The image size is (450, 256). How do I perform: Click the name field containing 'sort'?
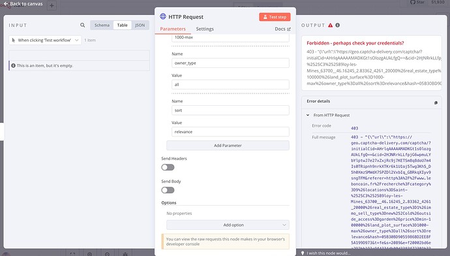coord(230,110)
